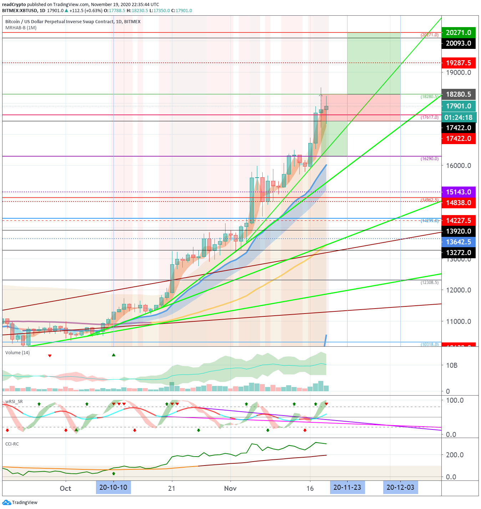Click the 01:24:18 countdown label
481x509 pixels.
coord(459,117)
